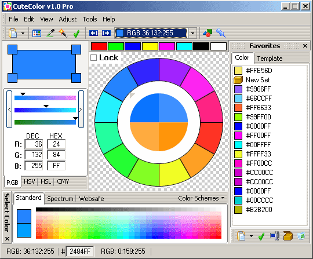Viewport: 313px width, 259px height.
Task: Open the paste dropdown arrow in Favorites toolbar
Action: [251, 236]
